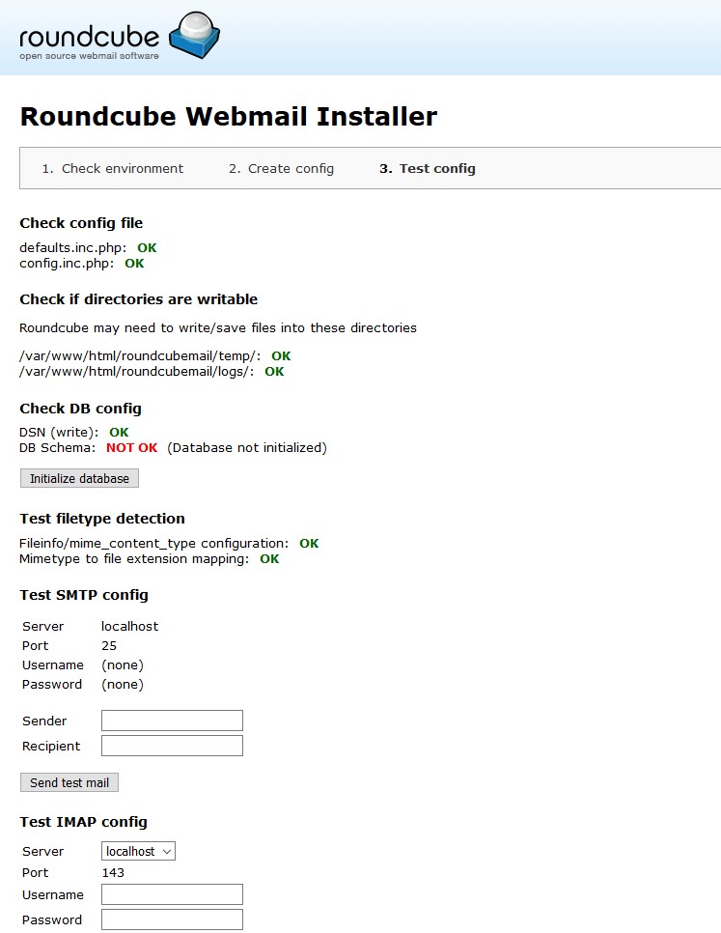This screenshot has height=933, width=721.
Task: Click the /var/www/html/roundcubemail/logs/ path
Action: (137, 371)
